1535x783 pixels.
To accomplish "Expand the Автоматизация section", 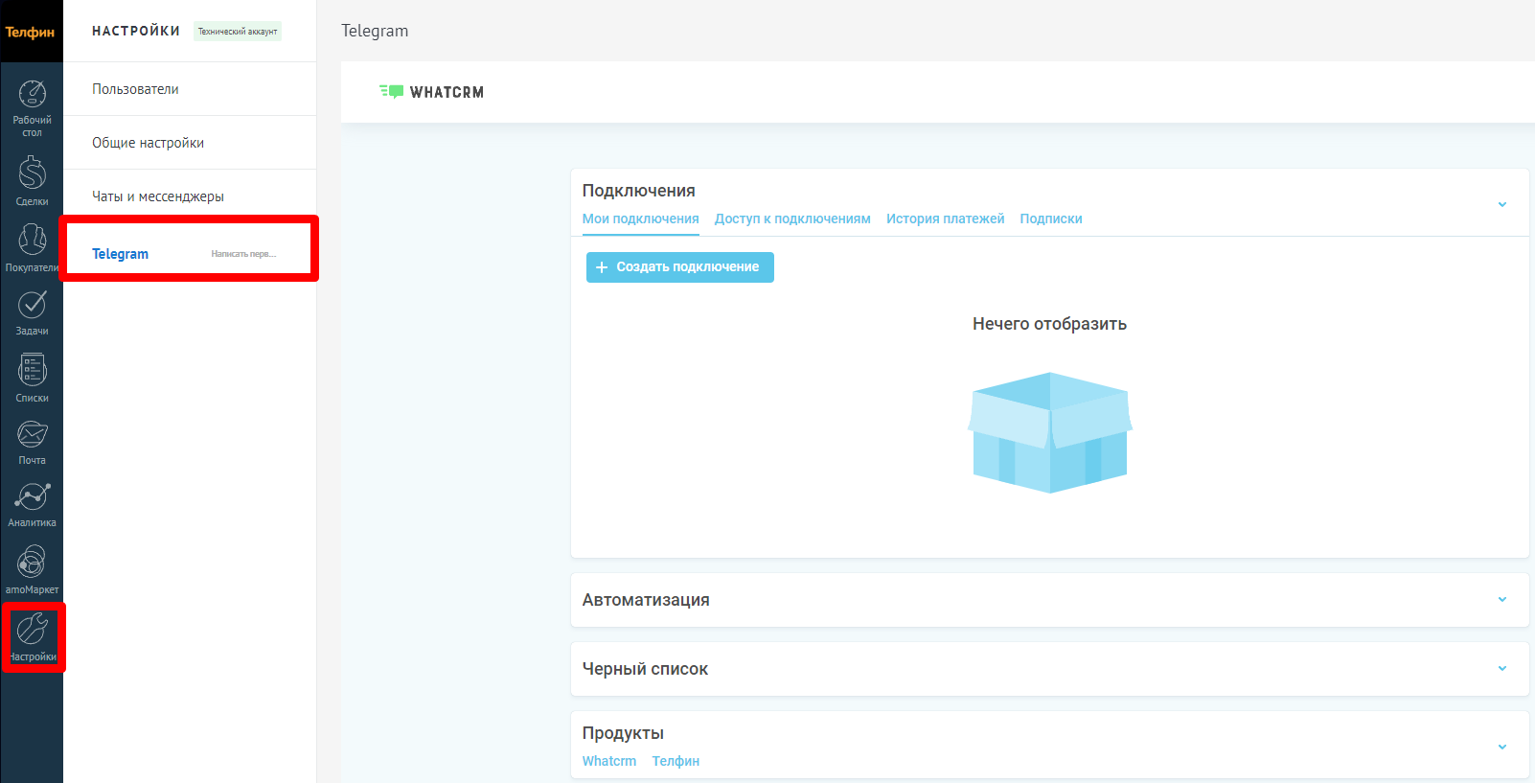I will pyautogui.click(x=1501, y=600).
